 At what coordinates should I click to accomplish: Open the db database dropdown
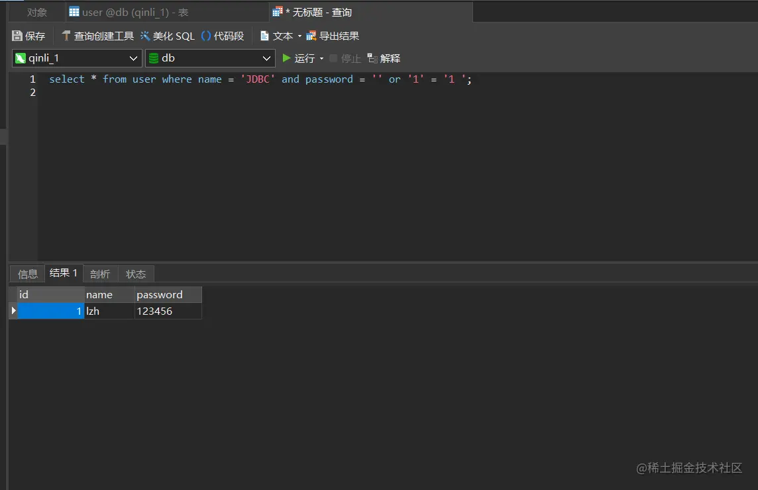[x=210, y=58]
